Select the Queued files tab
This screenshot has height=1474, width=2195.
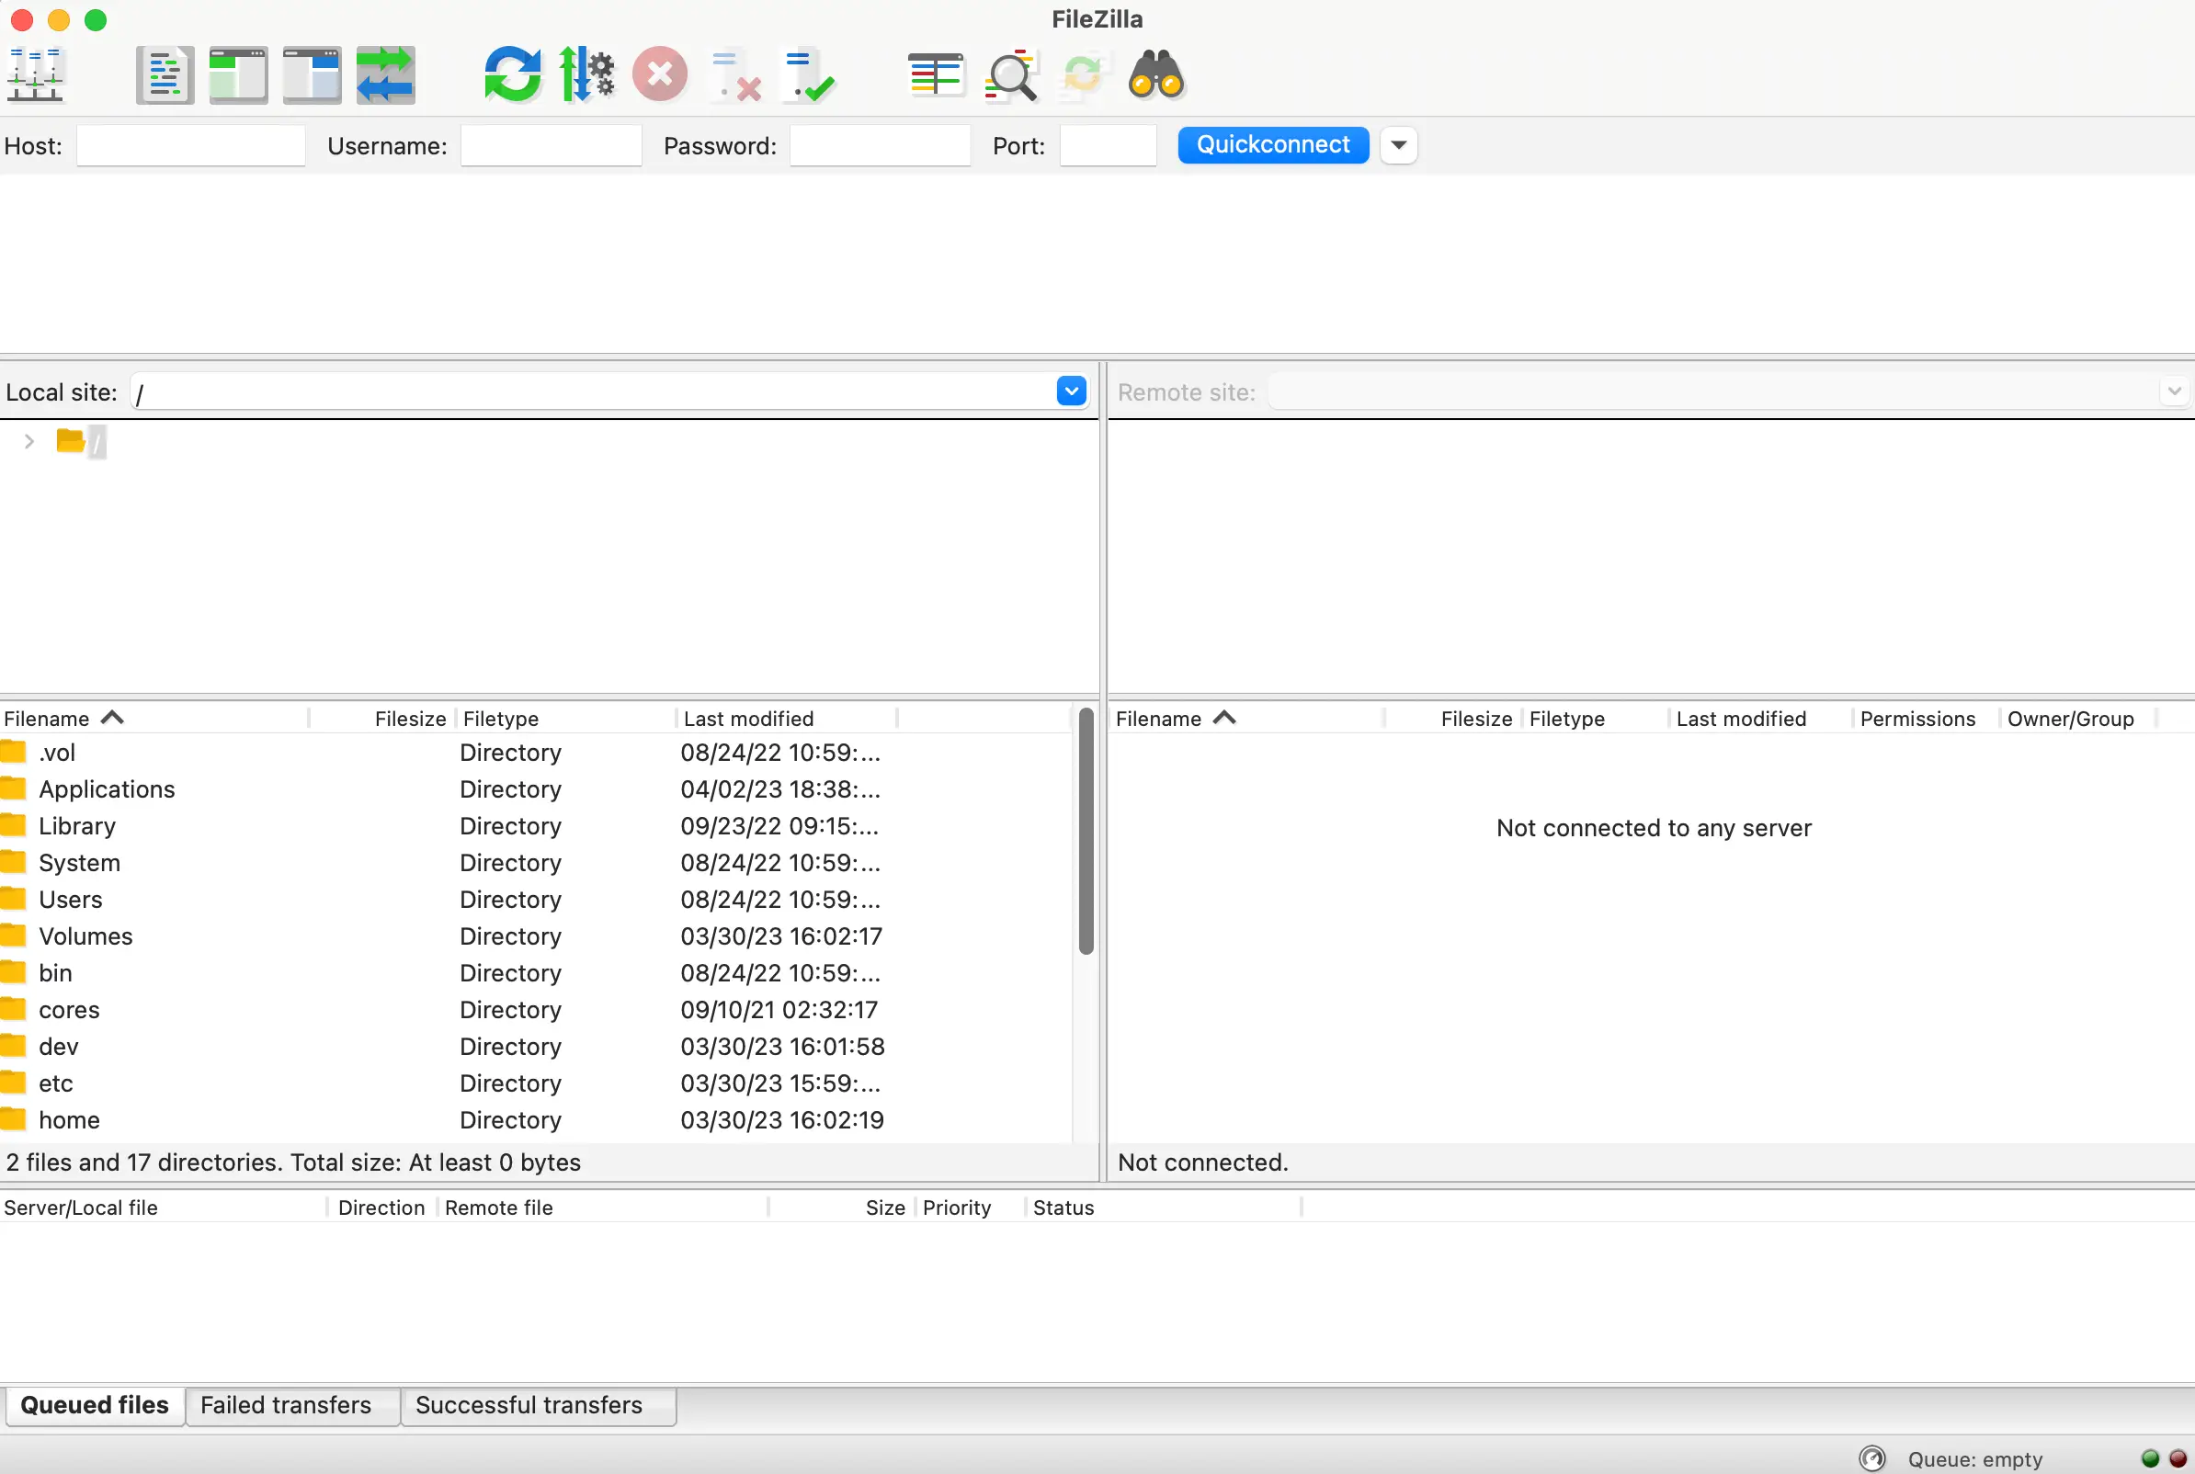click(94, 1403)
